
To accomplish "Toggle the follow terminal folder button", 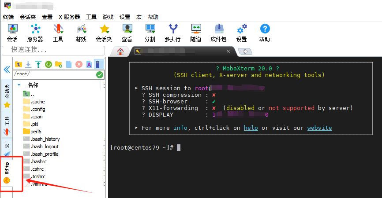I will (99, 64).
